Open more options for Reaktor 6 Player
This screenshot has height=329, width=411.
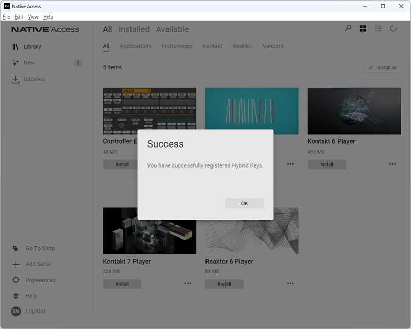[x=290, y=283]
